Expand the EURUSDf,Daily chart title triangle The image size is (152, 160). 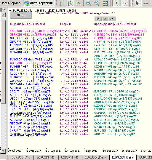pyautogui.click(x=10, y=10)
